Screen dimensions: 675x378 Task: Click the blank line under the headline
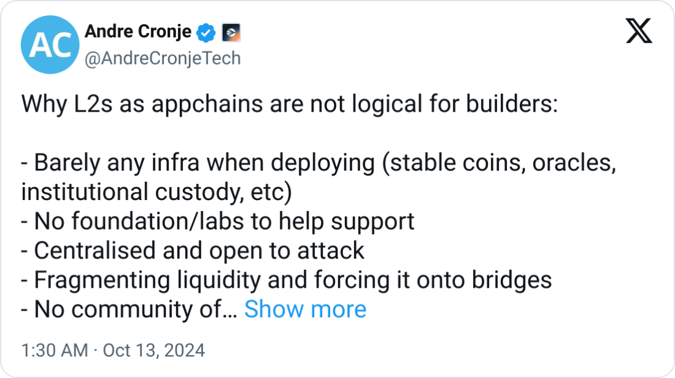tap(289, 133)
